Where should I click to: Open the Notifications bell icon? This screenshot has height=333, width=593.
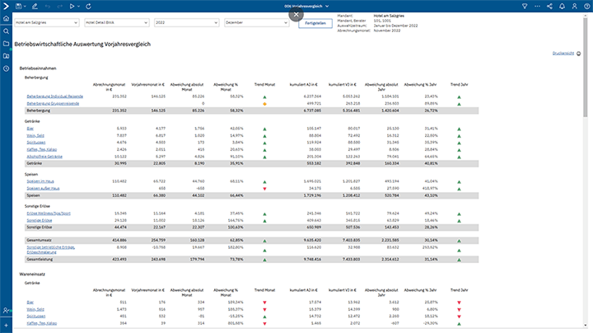(563, 6)
